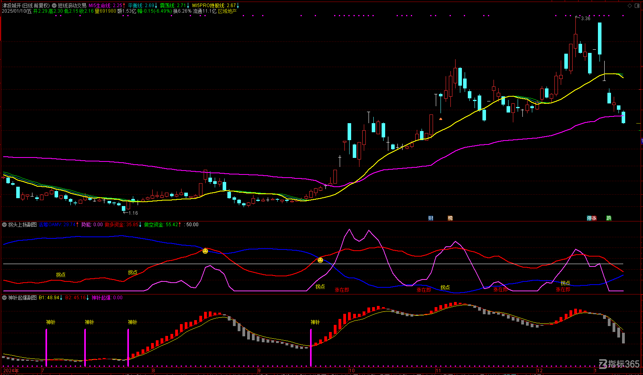Click the 短线滚动交易 indicator name
This screenshot has width=643, height=375.
point(72,6)
